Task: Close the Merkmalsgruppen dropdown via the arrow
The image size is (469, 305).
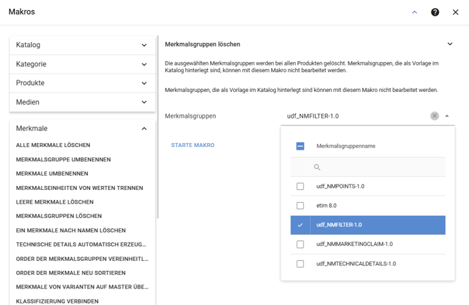Action: (x=447, y=116)
